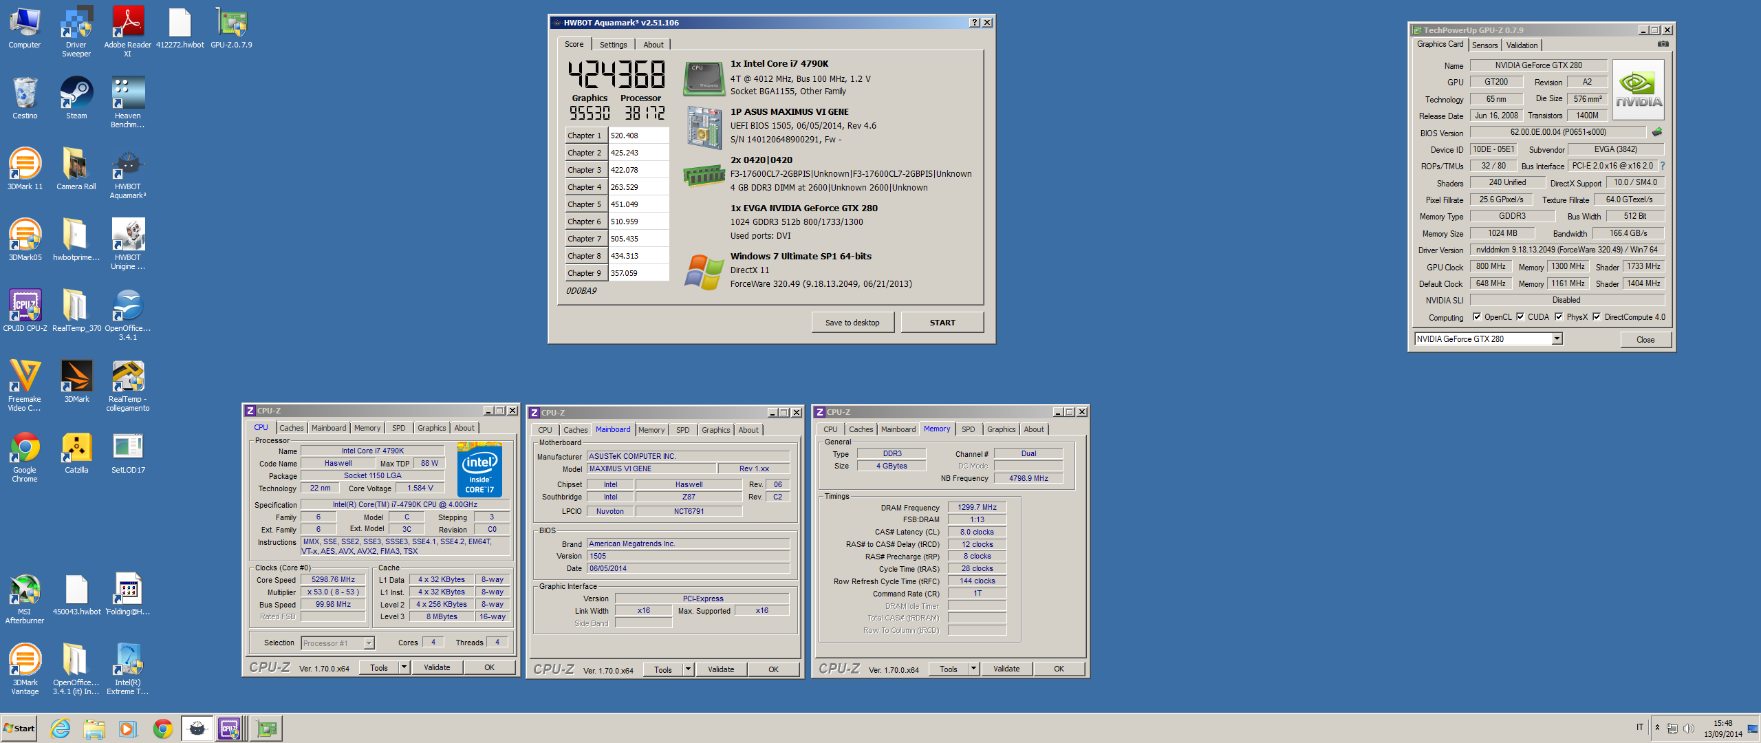Open the Catzilla desktop shortcut
Viewport: 1761px width, 743px height.
pyautogui.click(x=76, y=452)
